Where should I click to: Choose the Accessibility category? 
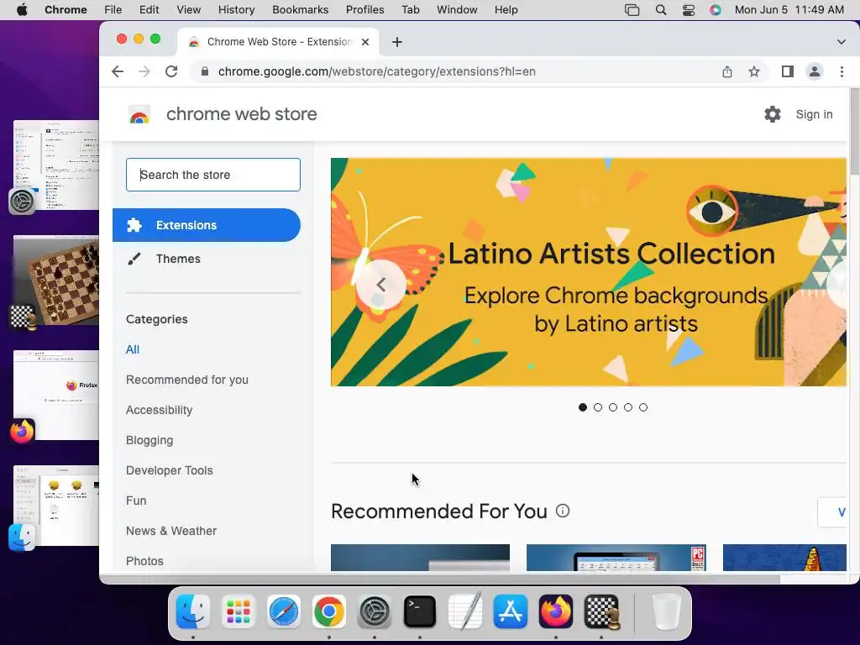[159, 410]
